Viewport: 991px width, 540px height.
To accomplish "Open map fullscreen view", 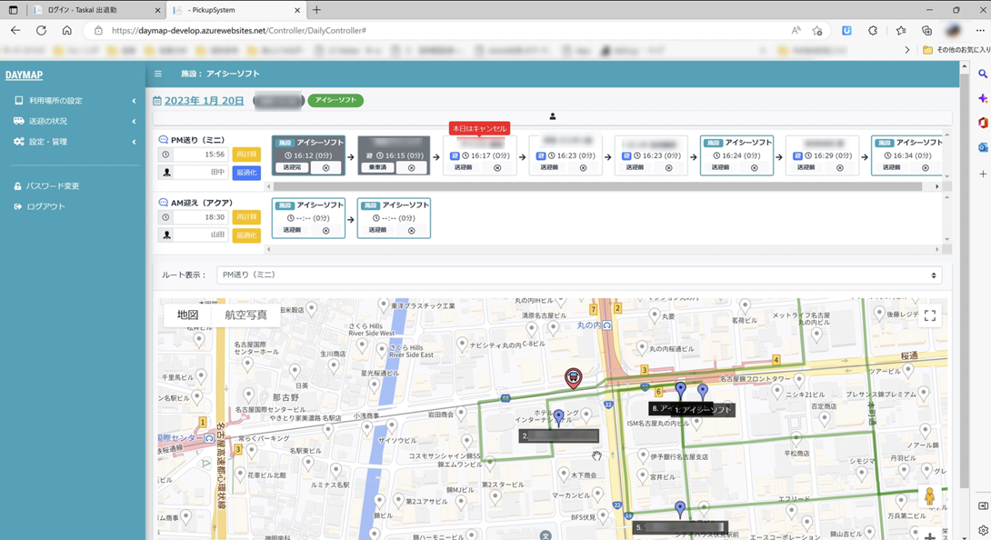I will point(929,315).
